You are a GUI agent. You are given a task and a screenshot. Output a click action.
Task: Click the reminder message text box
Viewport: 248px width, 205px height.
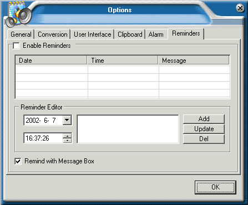coord(128,129)
